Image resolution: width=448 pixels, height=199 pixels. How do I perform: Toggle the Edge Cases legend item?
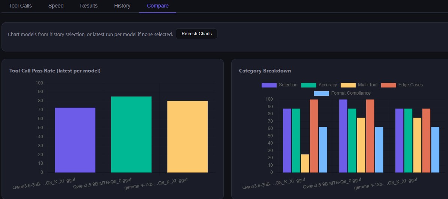(402, 85)
